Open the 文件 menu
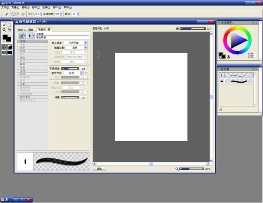Screen dimensions: 263x203 click(x=5, y=7)
